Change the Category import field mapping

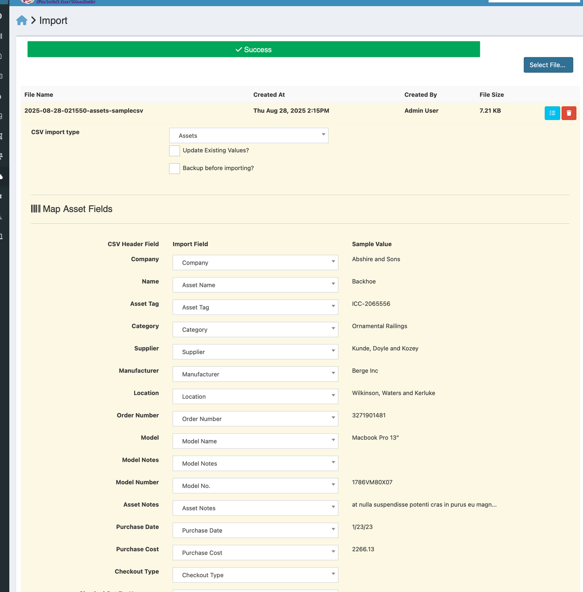point(255,330)
